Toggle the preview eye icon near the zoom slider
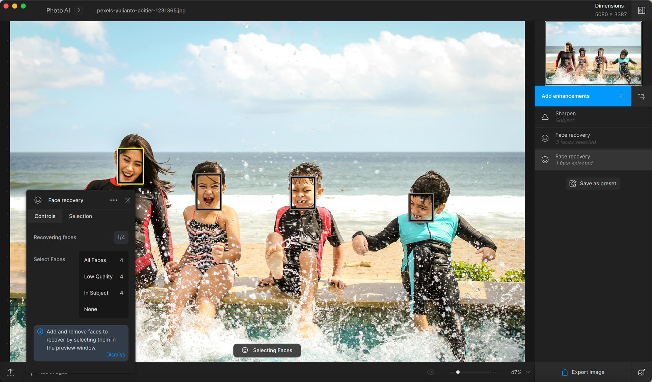Viewport: 652px width, 382px height. [x=430, y=372]
